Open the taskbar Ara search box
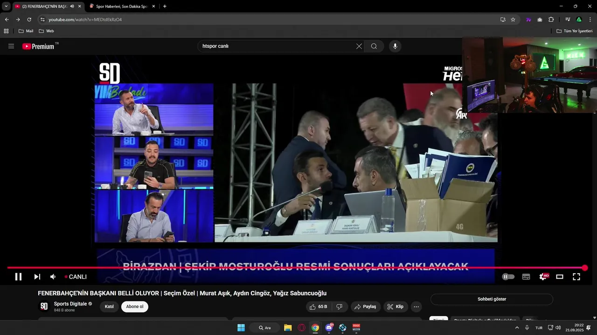This screenshot has width=597, height=335. point(264,328)
